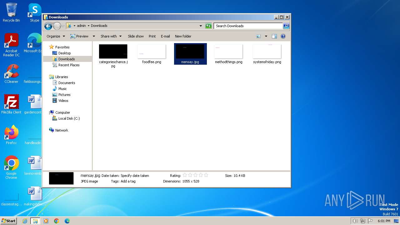Click the clock showing 6:01 PM
This screenshot has width=400, height=225.
pyautogui.click(x=384, y=221)
